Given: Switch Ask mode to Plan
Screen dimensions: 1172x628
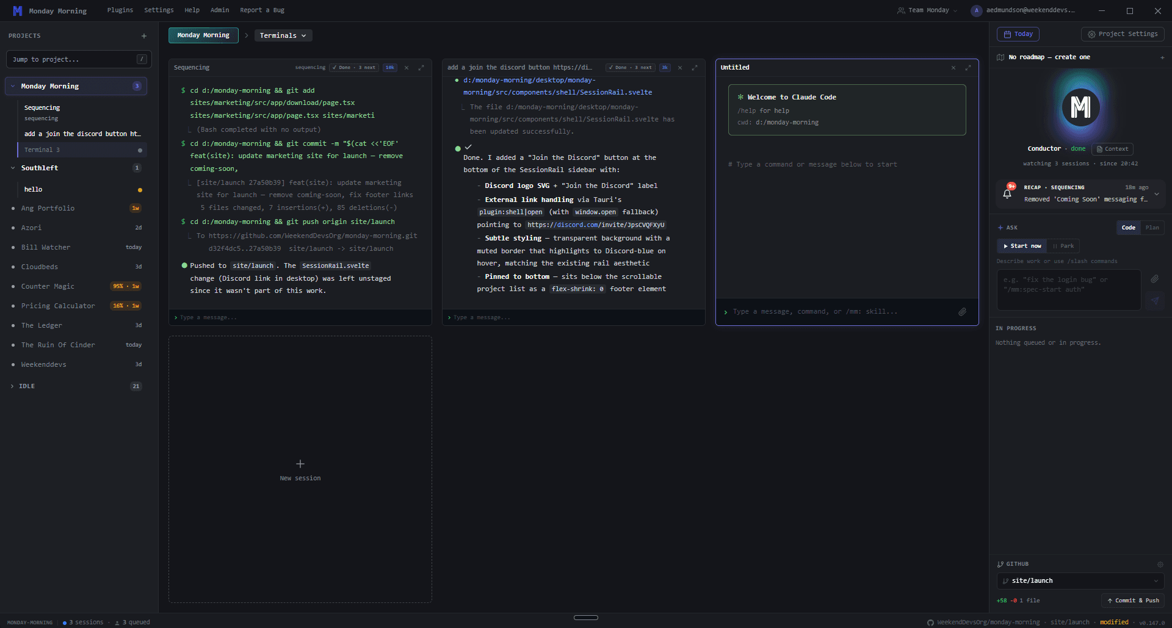Looking at the screenshot, I should coord(1152,228).
